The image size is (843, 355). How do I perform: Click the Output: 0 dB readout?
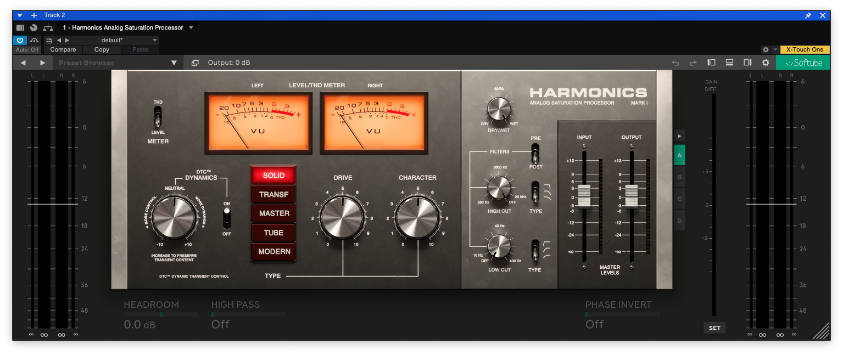(229, 63)
